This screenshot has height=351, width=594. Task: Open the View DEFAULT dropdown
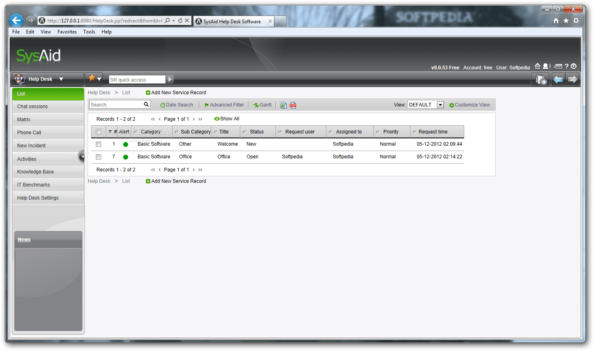pos(440,104)
